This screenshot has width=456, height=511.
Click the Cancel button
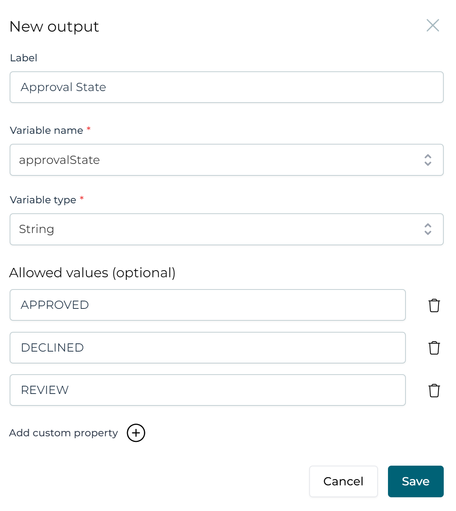[x=343, y=481]
